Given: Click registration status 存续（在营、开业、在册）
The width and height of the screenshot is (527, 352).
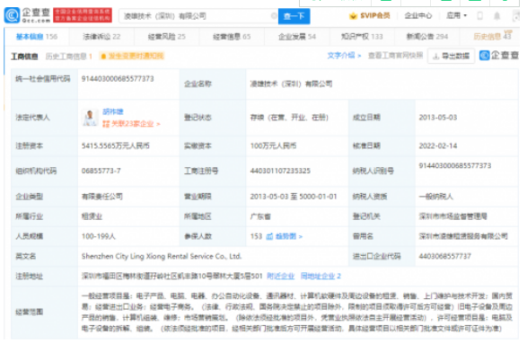Looking at the screenshot, I should click(x=289, y=118).
